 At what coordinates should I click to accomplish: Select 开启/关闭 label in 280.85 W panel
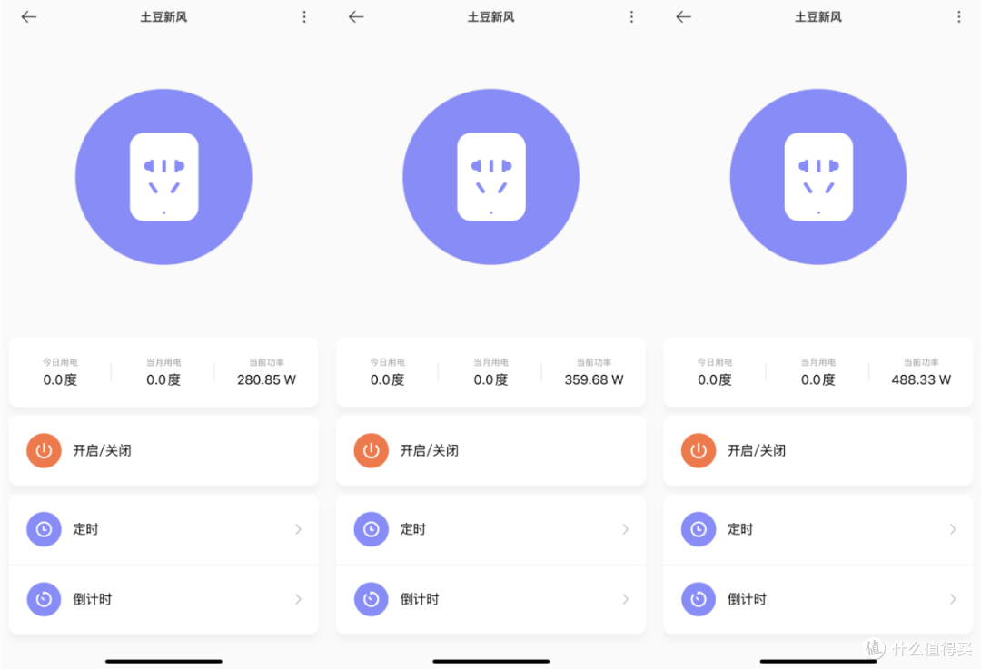102,451
